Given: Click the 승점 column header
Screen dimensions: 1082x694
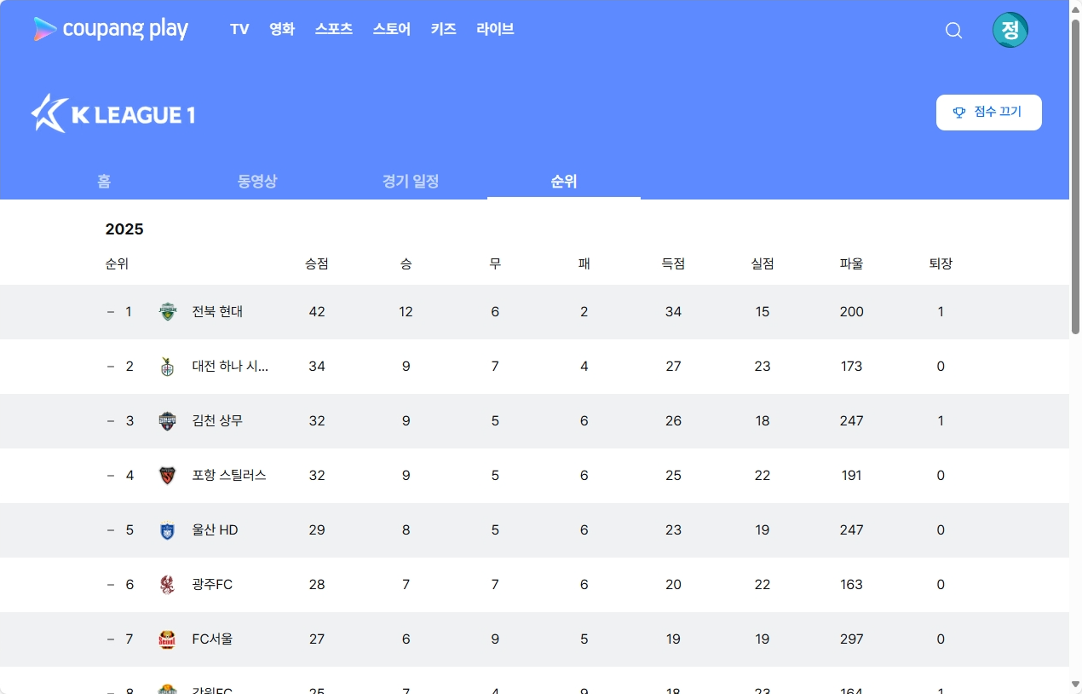Looking at the screenshot, I should [x=317, y=264].
